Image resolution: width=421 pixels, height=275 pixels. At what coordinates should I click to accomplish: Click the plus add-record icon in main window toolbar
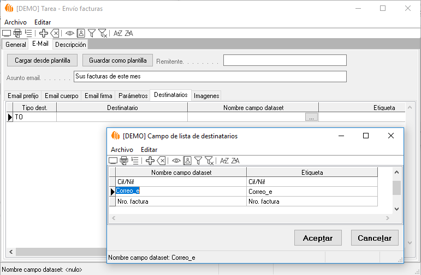(x=44, y=33)
